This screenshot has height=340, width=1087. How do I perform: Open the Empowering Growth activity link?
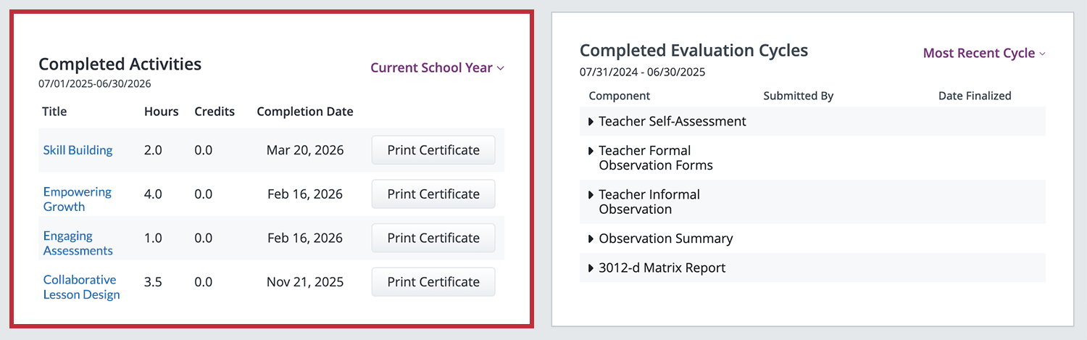tap(77, 199)
